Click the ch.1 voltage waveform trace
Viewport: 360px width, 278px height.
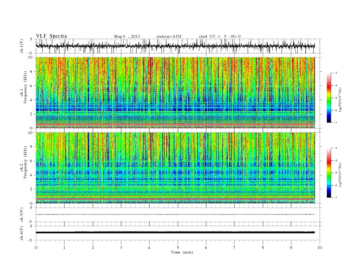pos(175,46)
